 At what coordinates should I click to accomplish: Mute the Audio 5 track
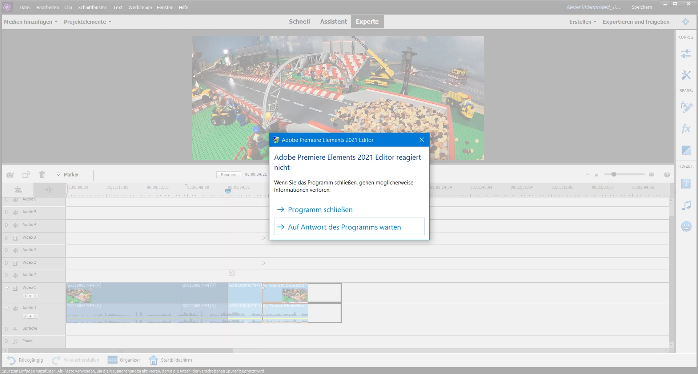[16, 212]
